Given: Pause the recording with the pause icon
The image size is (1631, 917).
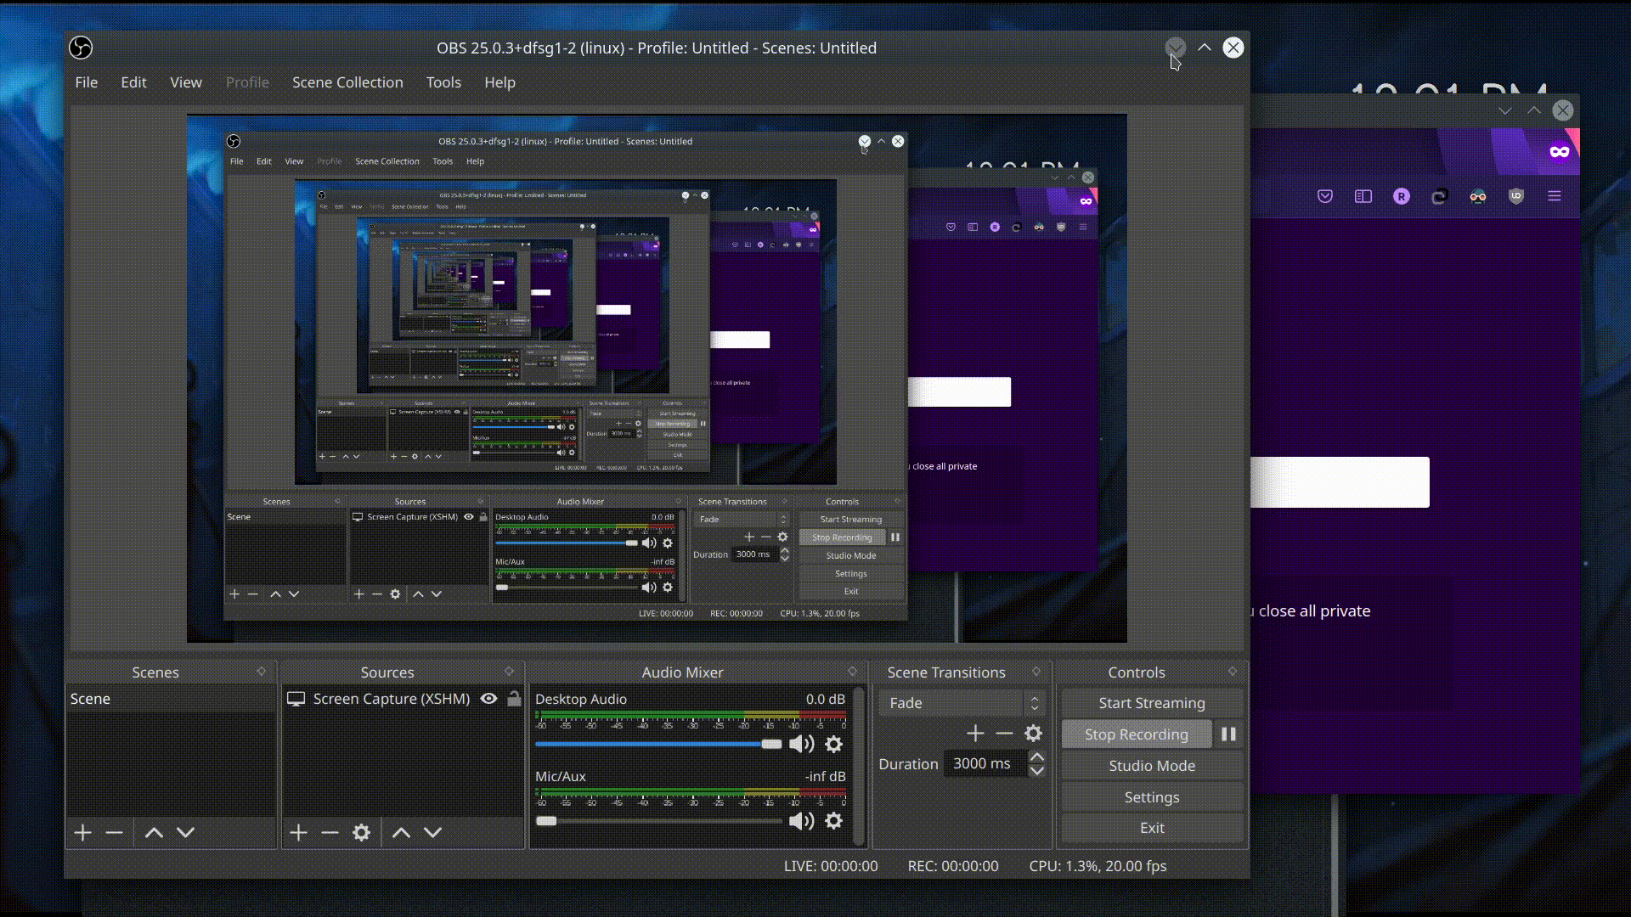Looking at the screenshot, I should coord(1228,734).
